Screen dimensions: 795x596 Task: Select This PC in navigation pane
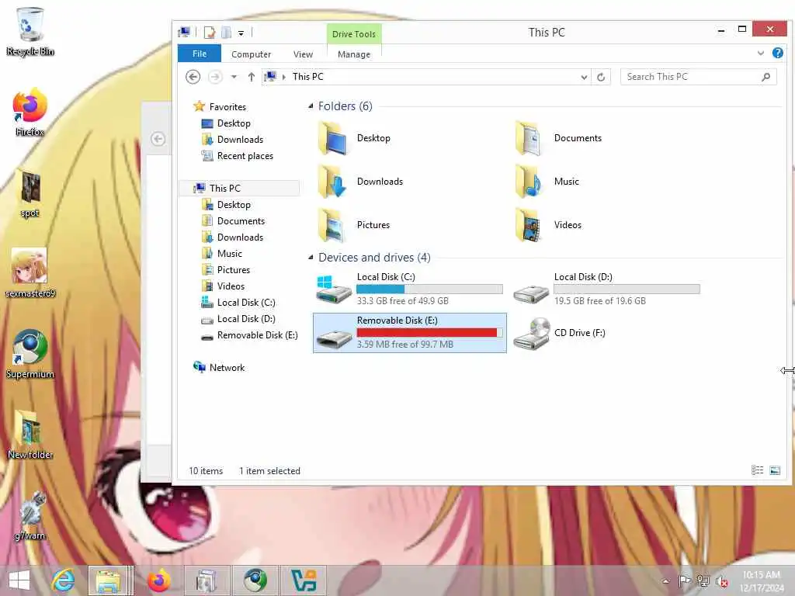coord(225,188)
